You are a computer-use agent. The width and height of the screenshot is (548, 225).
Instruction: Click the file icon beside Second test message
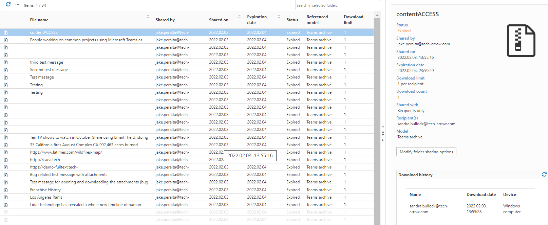click(6, 70)
